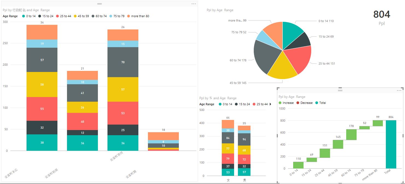Select the yellow 45 to 59 pie slice
Image resolution: width=405 pixels, height=184 pixels.
click(282, 70)
